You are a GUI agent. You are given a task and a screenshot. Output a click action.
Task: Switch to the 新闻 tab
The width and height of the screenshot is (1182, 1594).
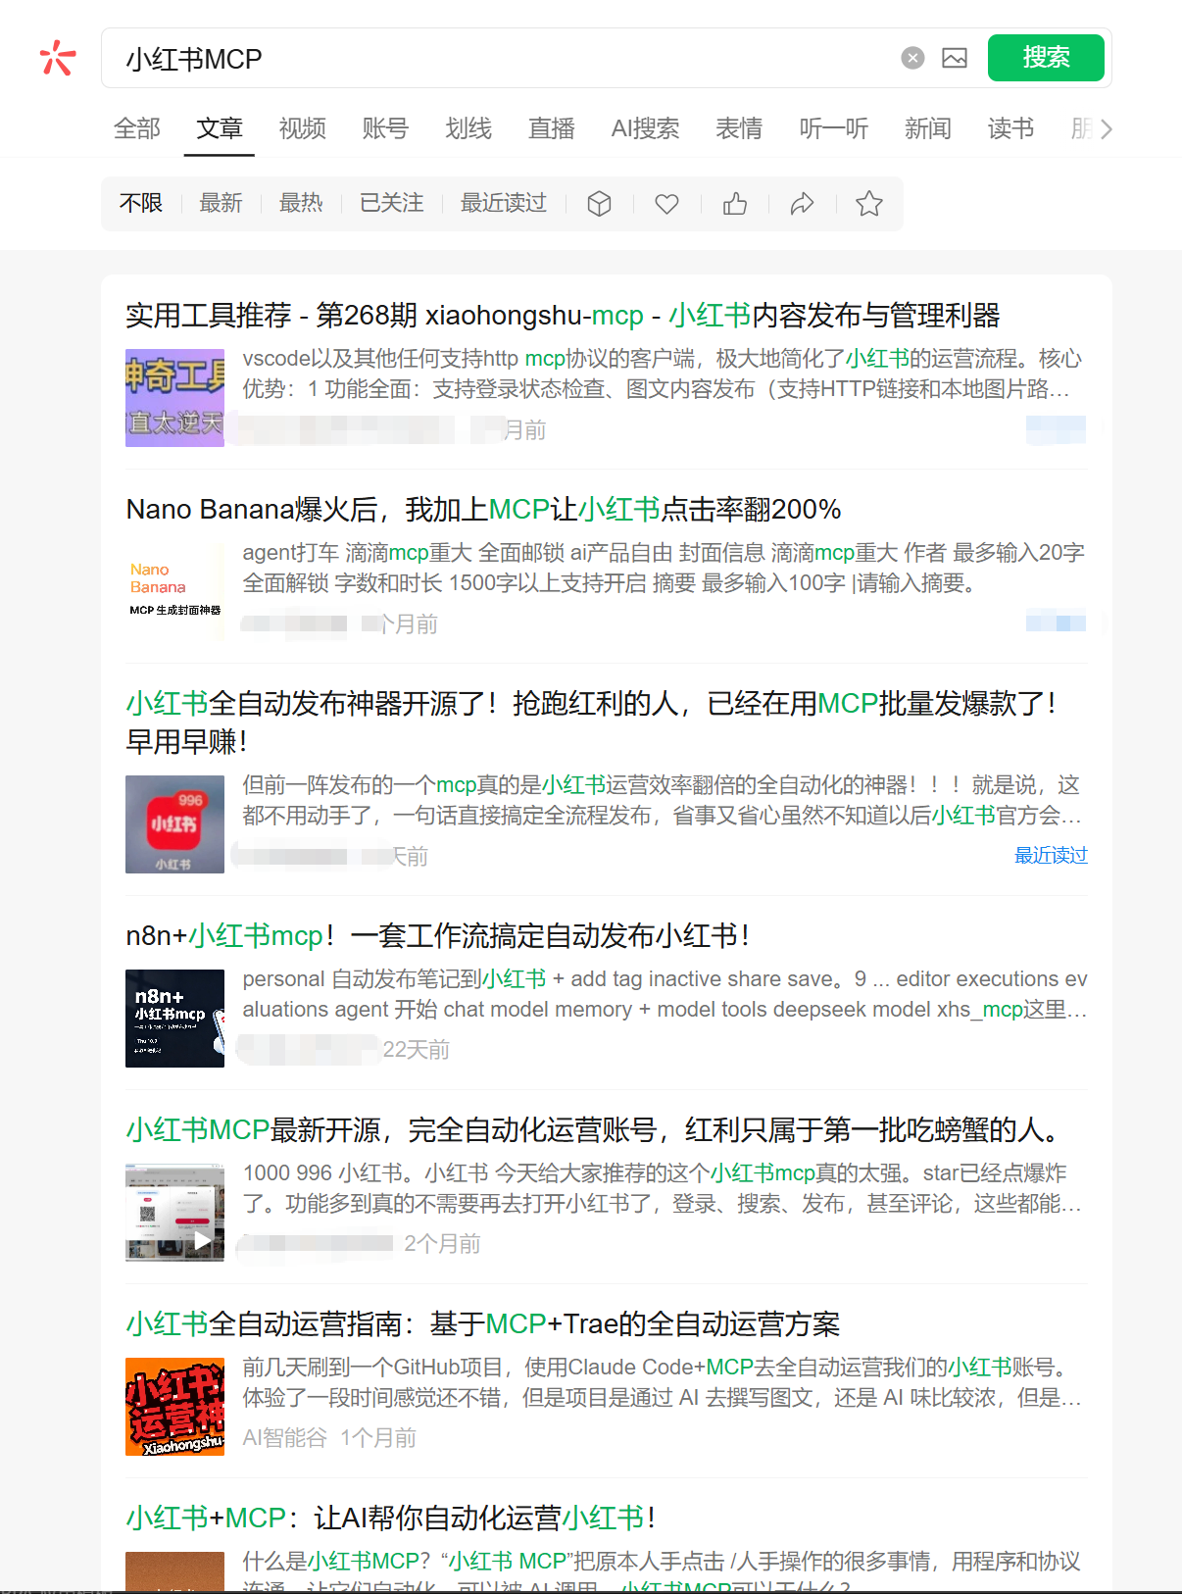[928, 128]
